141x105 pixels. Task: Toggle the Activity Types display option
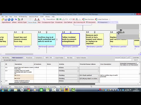coord(22,22)
